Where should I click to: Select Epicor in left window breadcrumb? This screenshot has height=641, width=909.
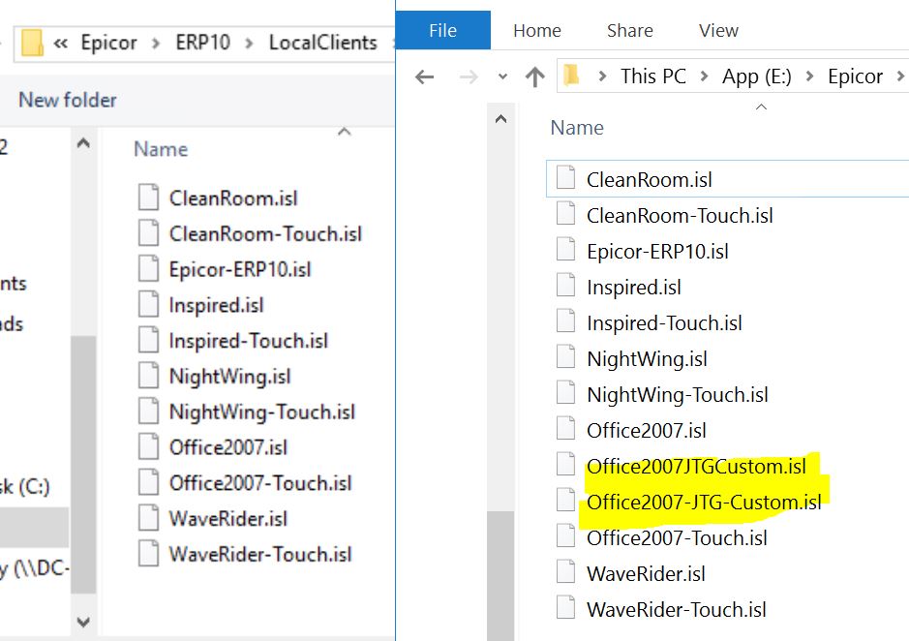pyautogui.click(x=108, y=43)
